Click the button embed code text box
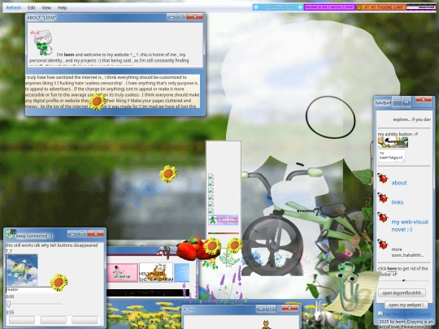This screenshot has width=439, height=329. pos(391,155)
